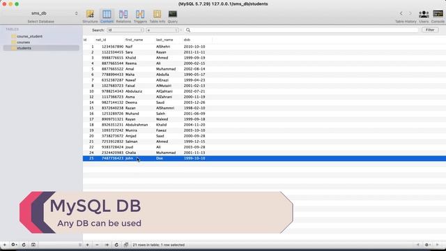446x251 pixels.
Task: Click the filter search magnifier icon
Action: click(x=188, y=30)
